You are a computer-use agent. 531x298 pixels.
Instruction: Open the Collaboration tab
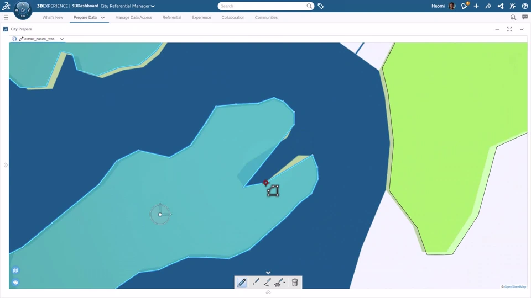[x=233, y=17]
